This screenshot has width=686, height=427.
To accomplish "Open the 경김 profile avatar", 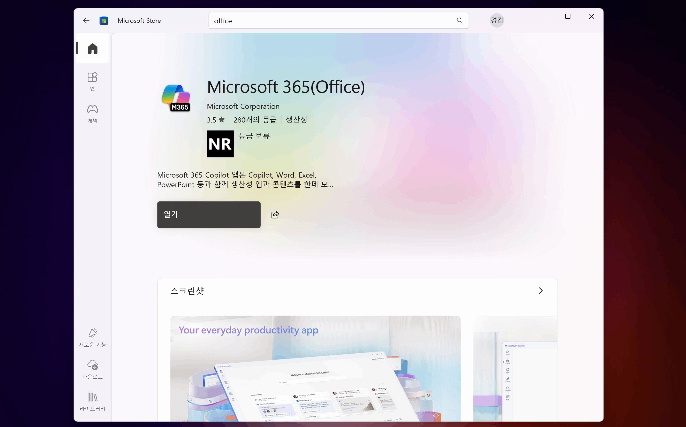I will click(x=497, y=20).
